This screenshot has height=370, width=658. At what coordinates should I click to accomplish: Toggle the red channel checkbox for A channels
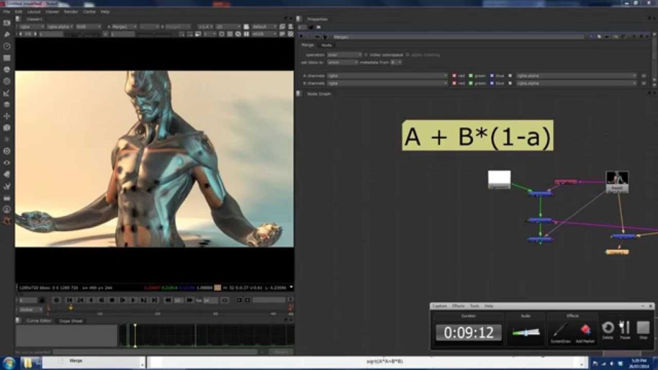pos(455,75)
